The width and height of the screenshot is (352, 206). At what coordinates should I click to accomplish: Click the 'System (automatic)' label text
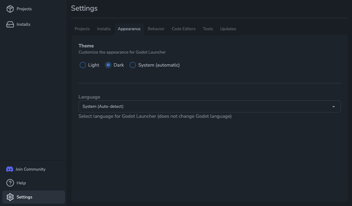tap(159, 65)
